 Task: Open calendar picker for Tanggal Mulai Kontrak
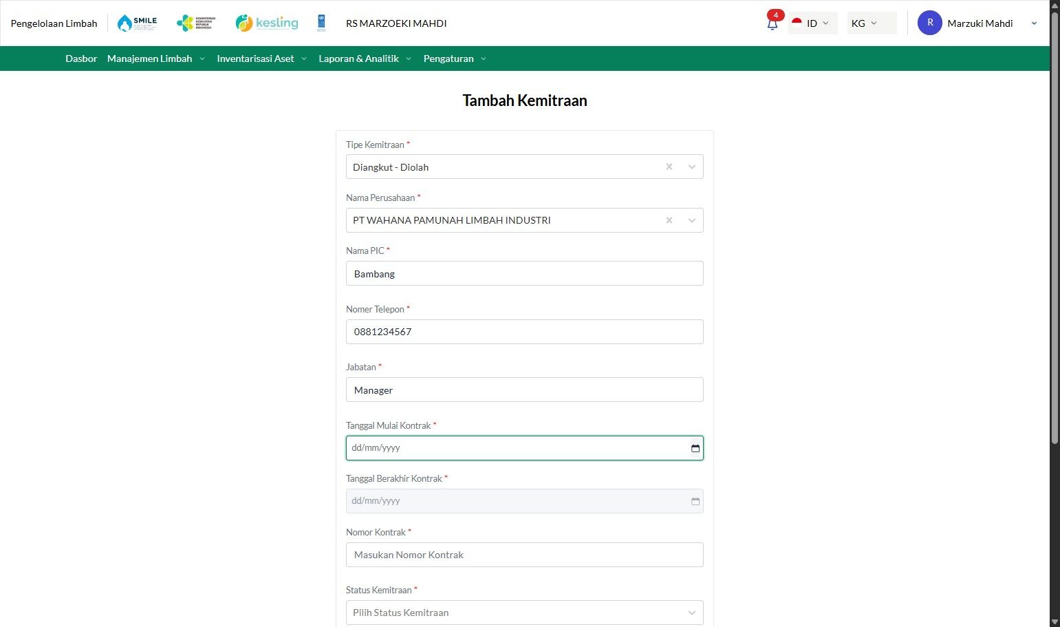pos(695,448)
